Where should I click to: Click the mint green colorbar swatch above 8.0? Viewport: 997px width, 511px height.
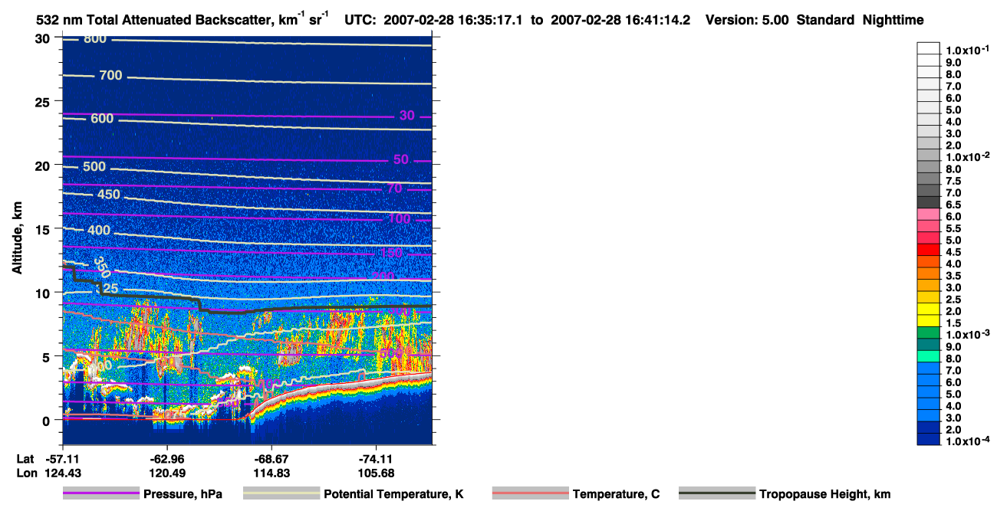tap(929, 356)
